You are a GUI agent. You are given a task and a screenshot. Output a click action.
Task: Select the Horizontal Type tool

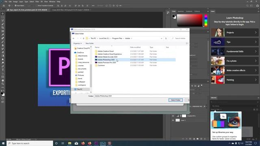click(3, 70)
